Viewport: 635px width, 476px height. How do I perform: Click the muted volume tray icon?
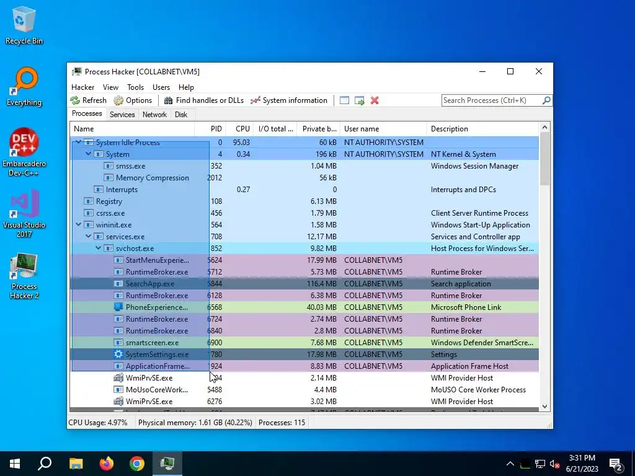click(555, 464)
